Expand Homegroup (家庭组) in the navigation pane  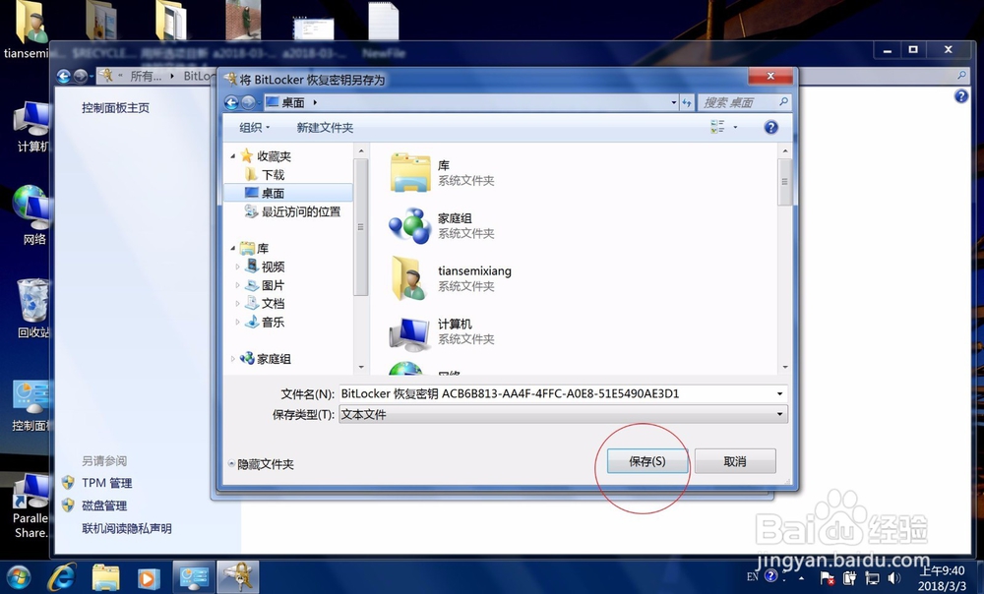click(233, 359)
